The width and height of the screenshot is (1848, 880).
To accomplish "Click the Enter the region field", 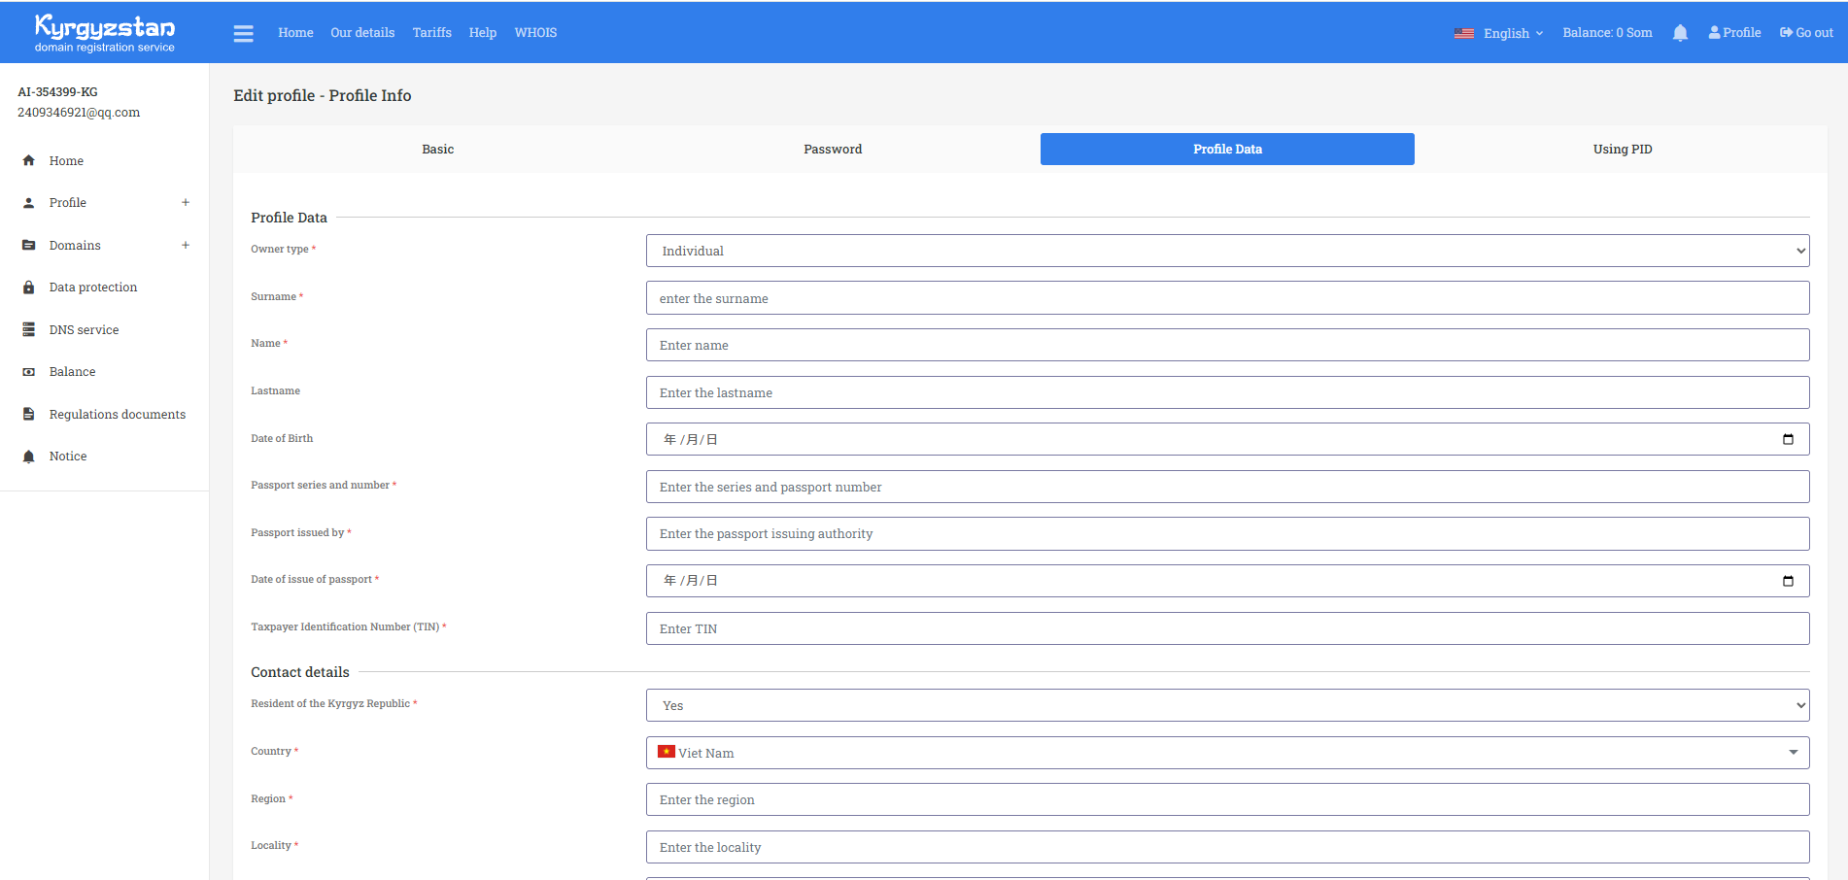I will pos(1227,799).
